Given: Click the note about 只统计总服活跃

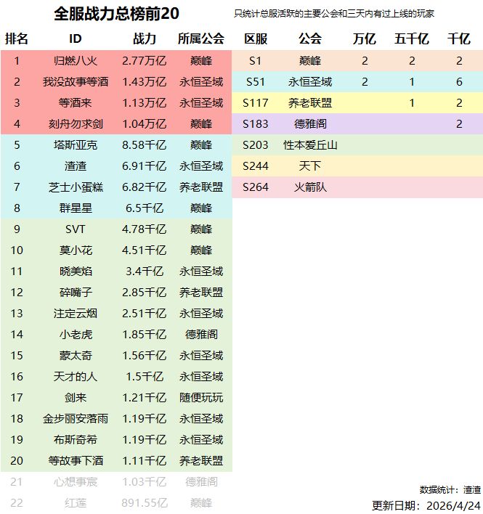Looking at the screenshot, I should click(334, 14).
